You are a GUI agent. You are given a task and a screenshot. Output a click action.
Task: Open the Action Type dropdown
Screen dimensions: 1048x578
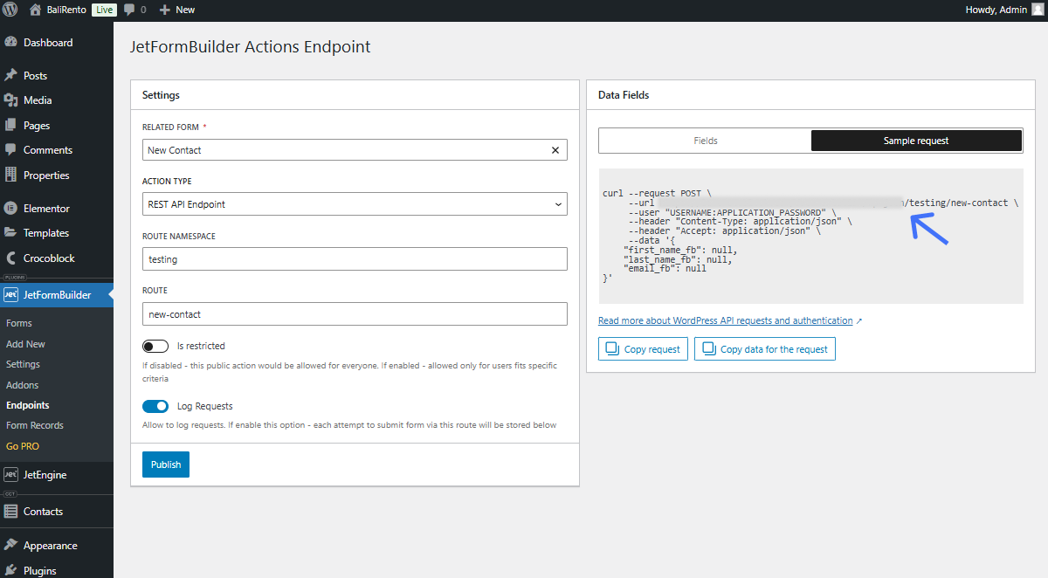354,203
